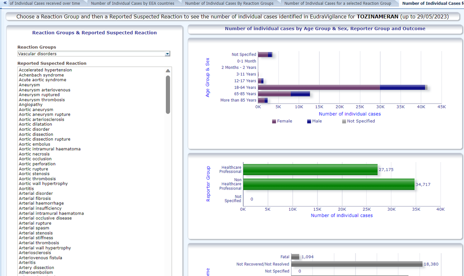Open Number of Individual Cases By Reaction Groups tab
The width and height of the screenshot is (464, 276).
pyautogui.click(x=229, y=3)
